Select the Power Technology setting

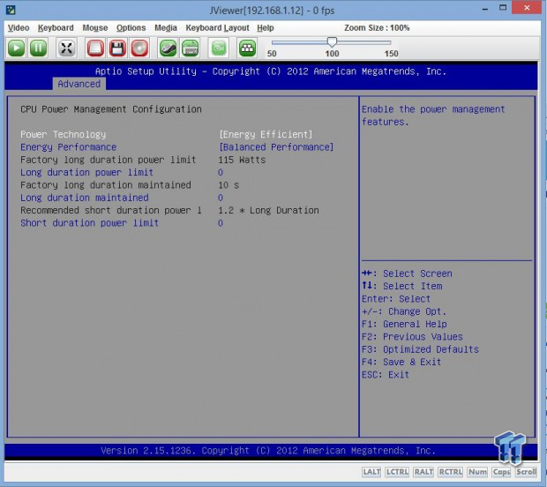64,134
